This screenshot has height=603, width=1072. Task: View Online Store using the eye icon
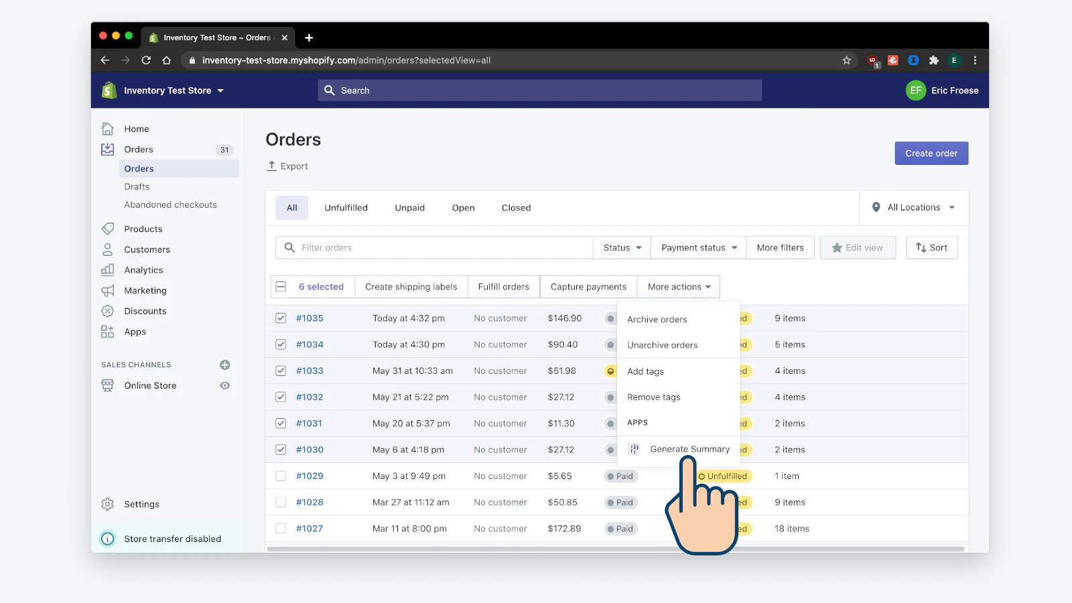225,386
